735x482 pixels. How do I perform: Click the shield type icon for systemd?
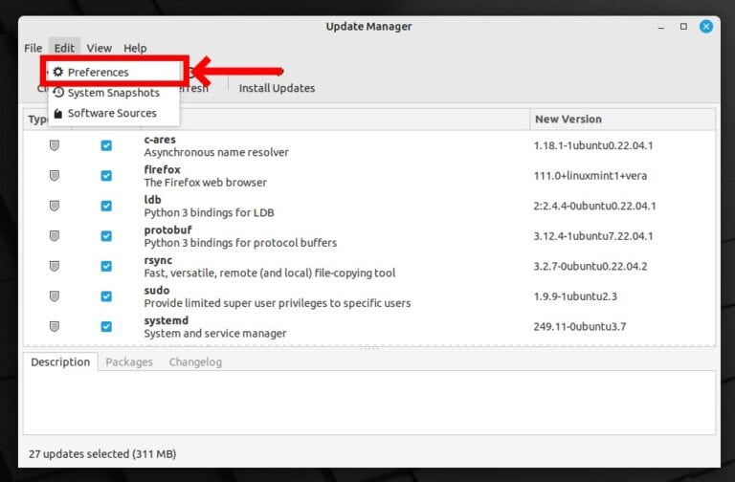click(55, 326)
